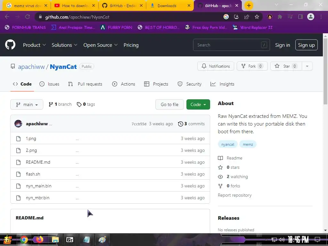Click the Notifications button
Screen dimensions: 328x246
point(216,66)
